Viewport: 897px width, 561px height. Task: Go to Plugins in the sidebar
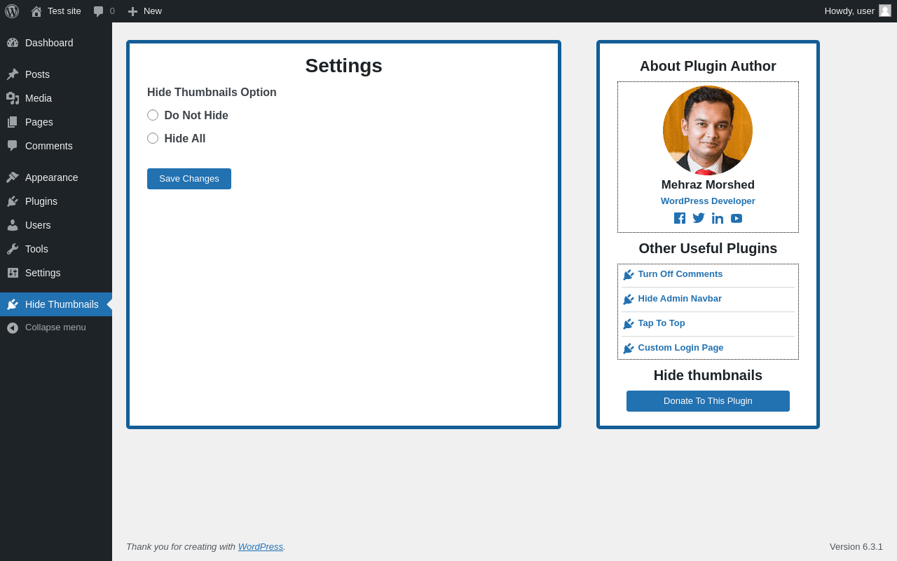coord(56,201)
